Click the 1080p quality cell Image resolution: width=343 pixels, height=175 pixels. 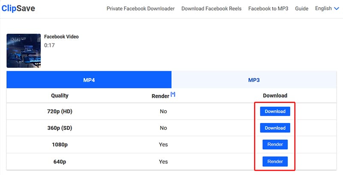tap(60, 145)
